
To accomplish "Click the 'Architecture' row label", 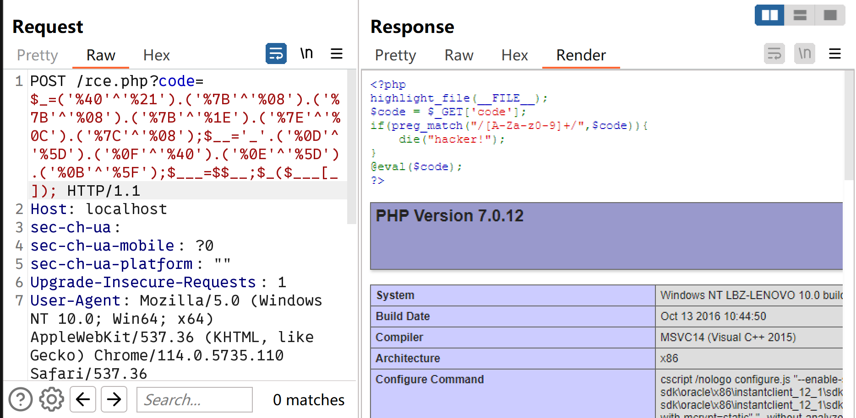I will coord(408,359).
